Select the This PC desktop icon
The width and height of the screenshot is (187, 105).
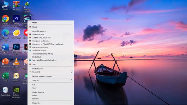point(5,6)
